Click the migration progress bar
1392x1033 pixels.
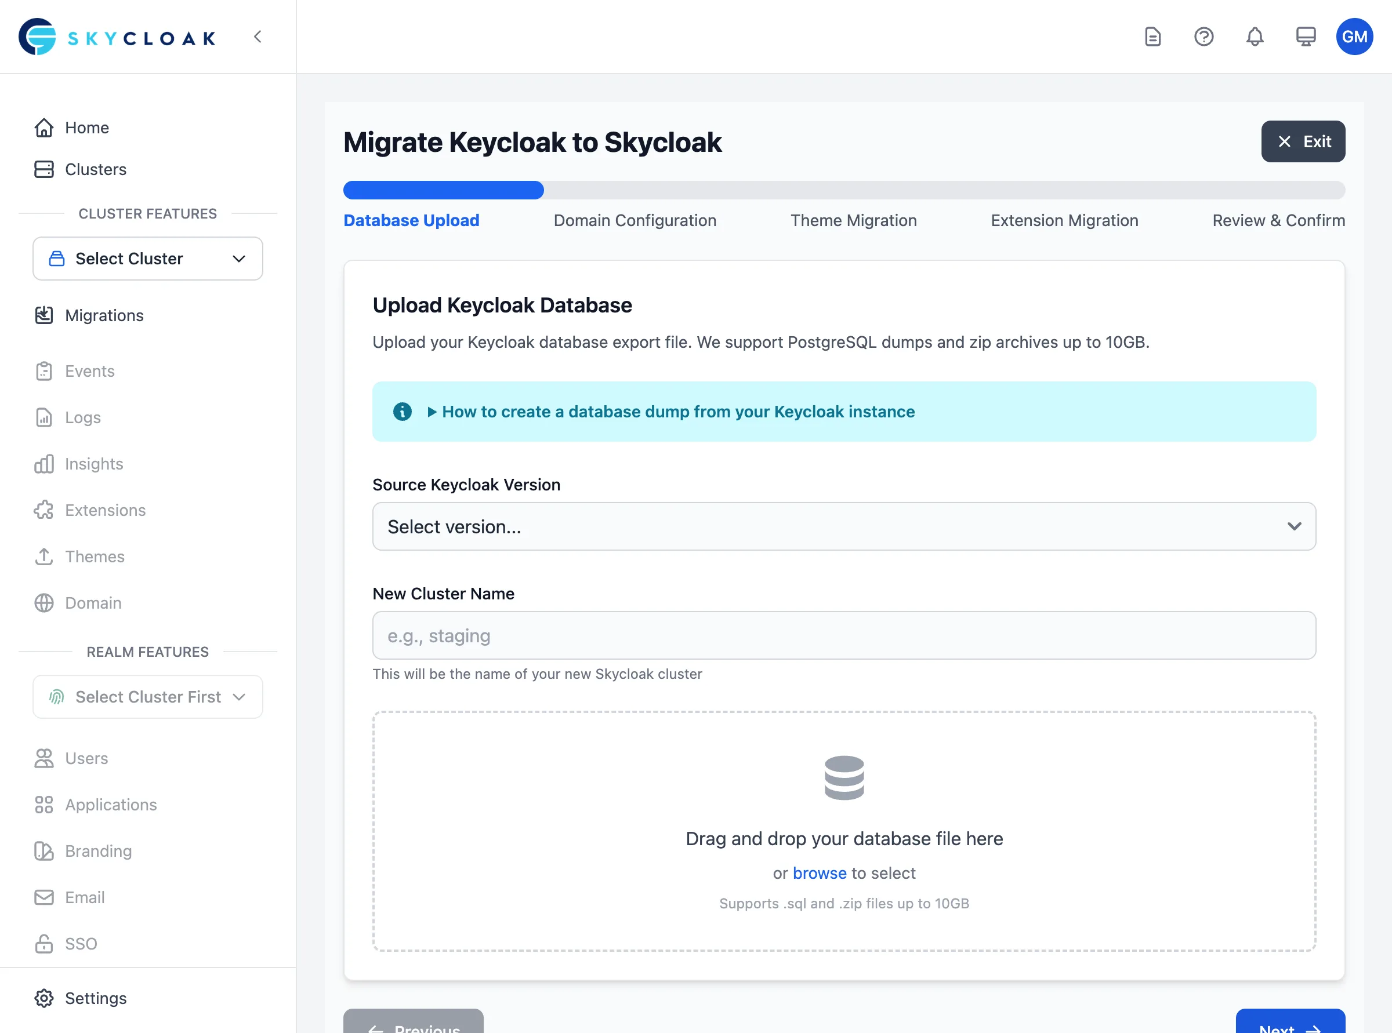click(843, 190)
